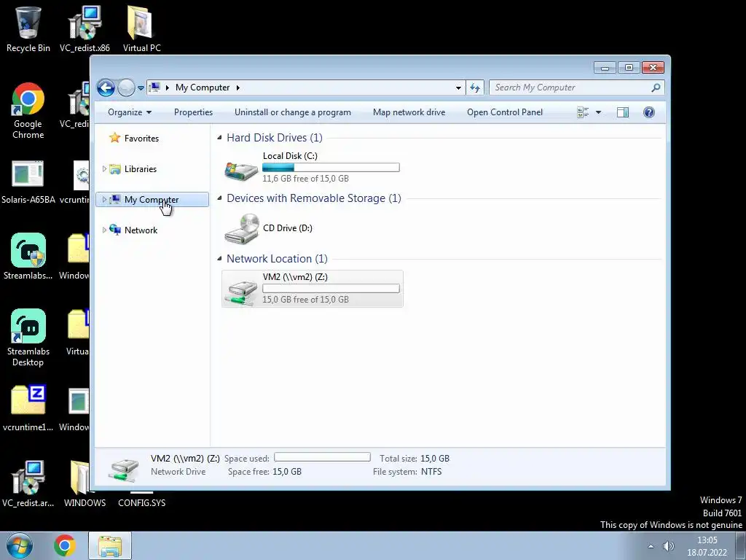Collapse the Hard Disk Drives group
This screenshot has height=560, width=746.
click(x=219, y=138)
